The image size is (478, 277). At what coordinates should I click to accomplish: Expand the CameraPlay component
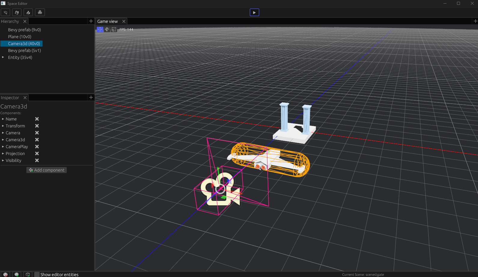click(x=3, y=147)
